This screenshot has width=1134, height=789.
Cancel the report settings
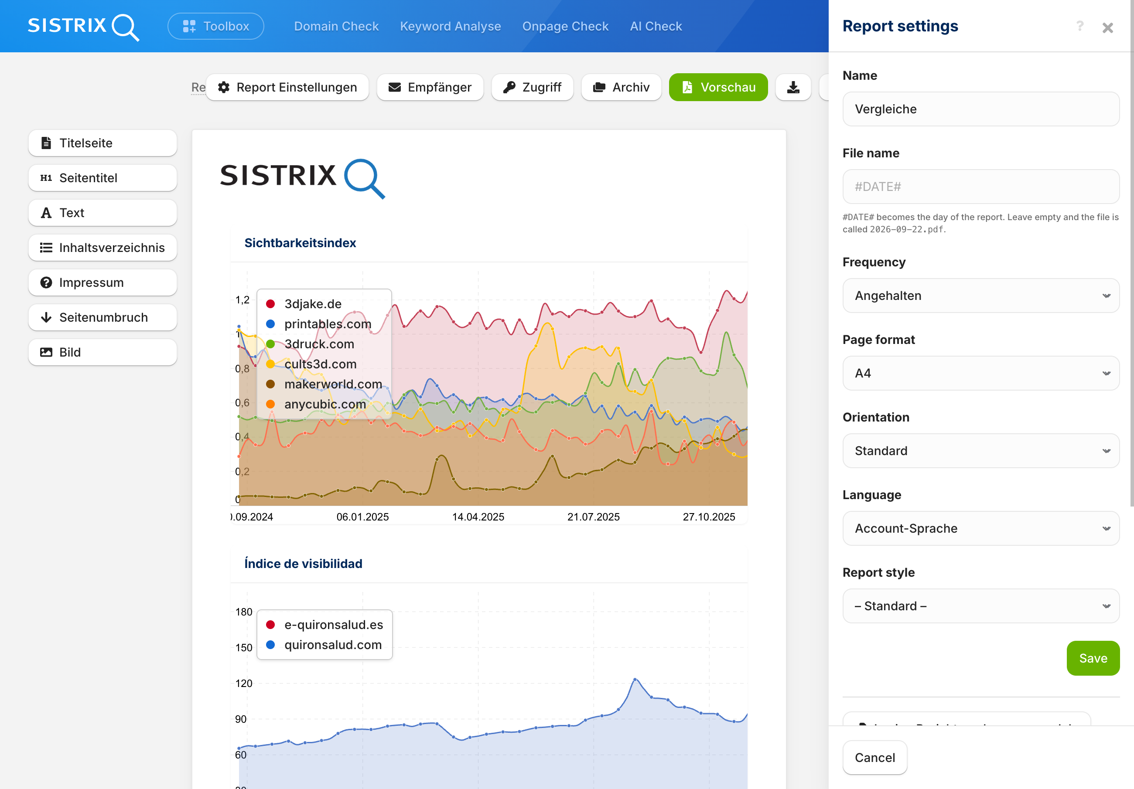click(874, 758)
